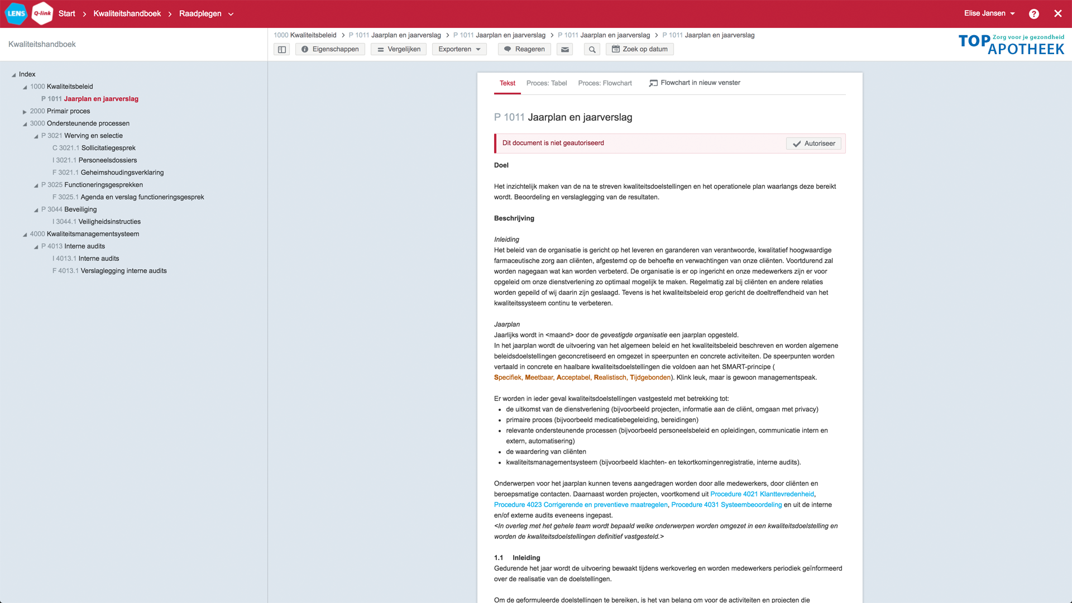The width and height of the screenshot is (1072, 603).
Task: Open F 3025.1 Agenda en verslag functioneringsgesprek
Action: (128, 197)
